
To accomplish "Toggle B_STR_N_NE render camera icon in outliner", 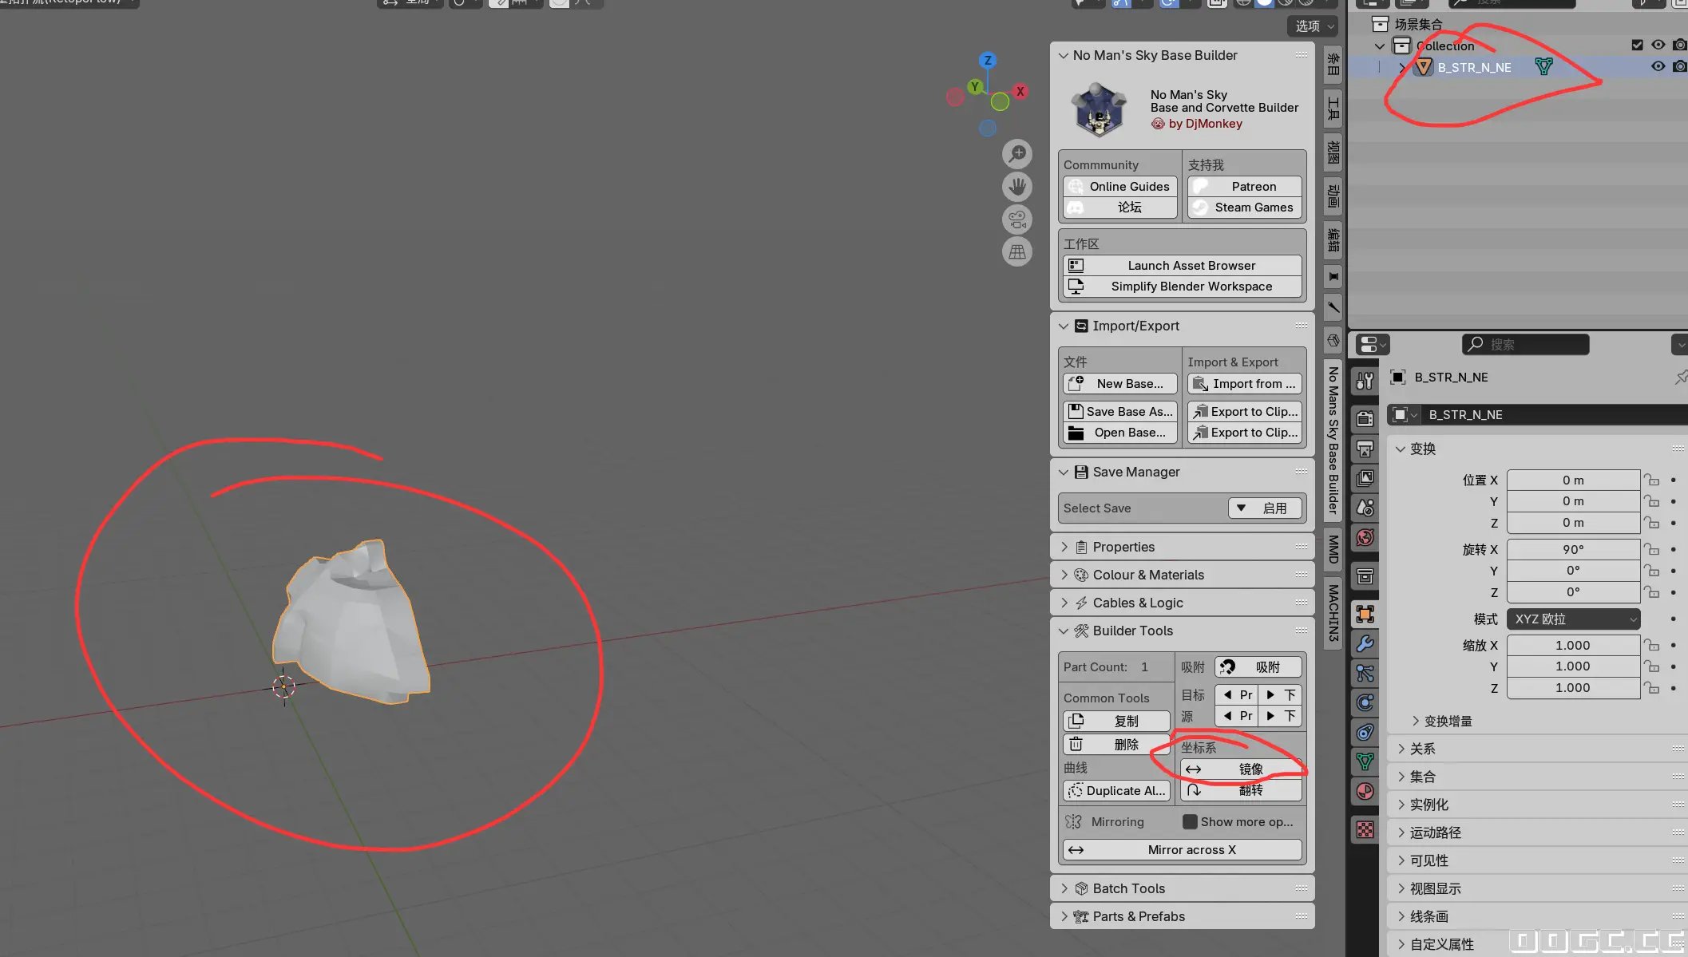I will click(x=1680, y=67).
